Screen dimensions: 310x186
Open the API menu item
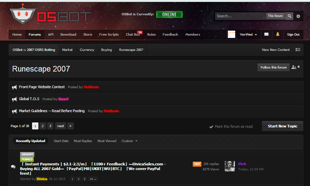coord(51,35)
